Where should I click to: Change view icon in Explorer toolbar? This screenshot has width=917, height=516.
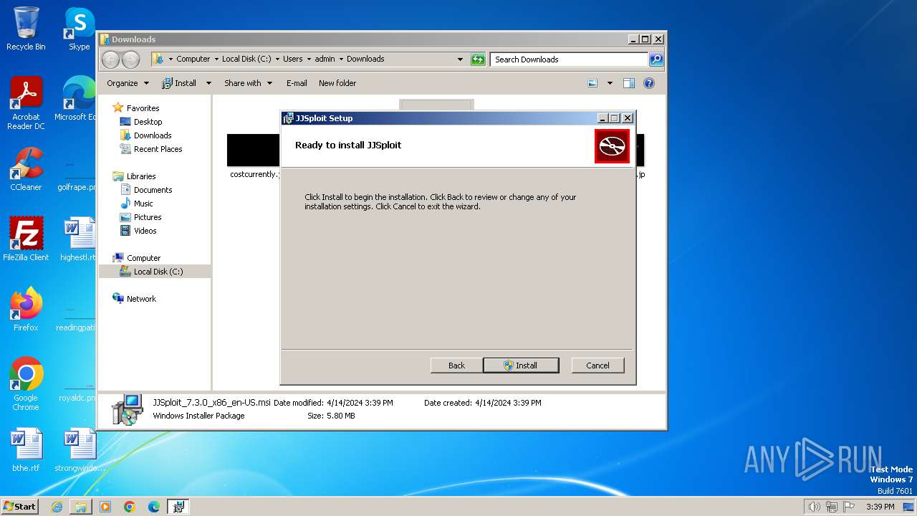[592, 83]
